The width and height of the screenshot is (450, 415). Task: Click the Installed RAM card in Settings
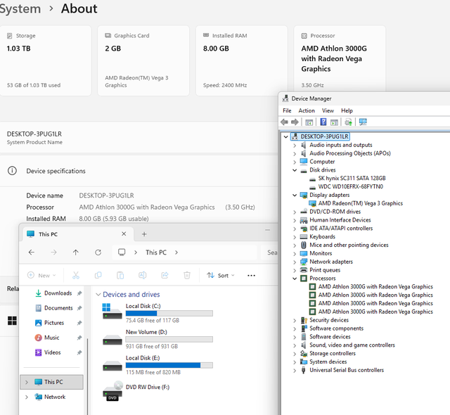(x=242, y=60)
